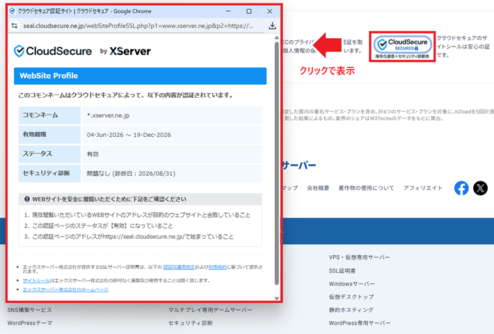Viewport: 494px width, 334px height.
Task: Open the アフィリエイト footer link
Action: click(x=423, y=188)
